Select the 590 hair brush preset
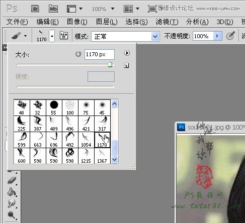This screenshot has height=223, width=245. (54, 156)
